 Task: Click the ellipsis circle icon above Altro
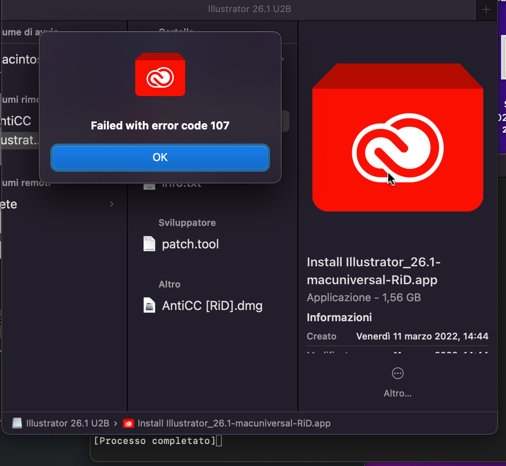(398, 373)
